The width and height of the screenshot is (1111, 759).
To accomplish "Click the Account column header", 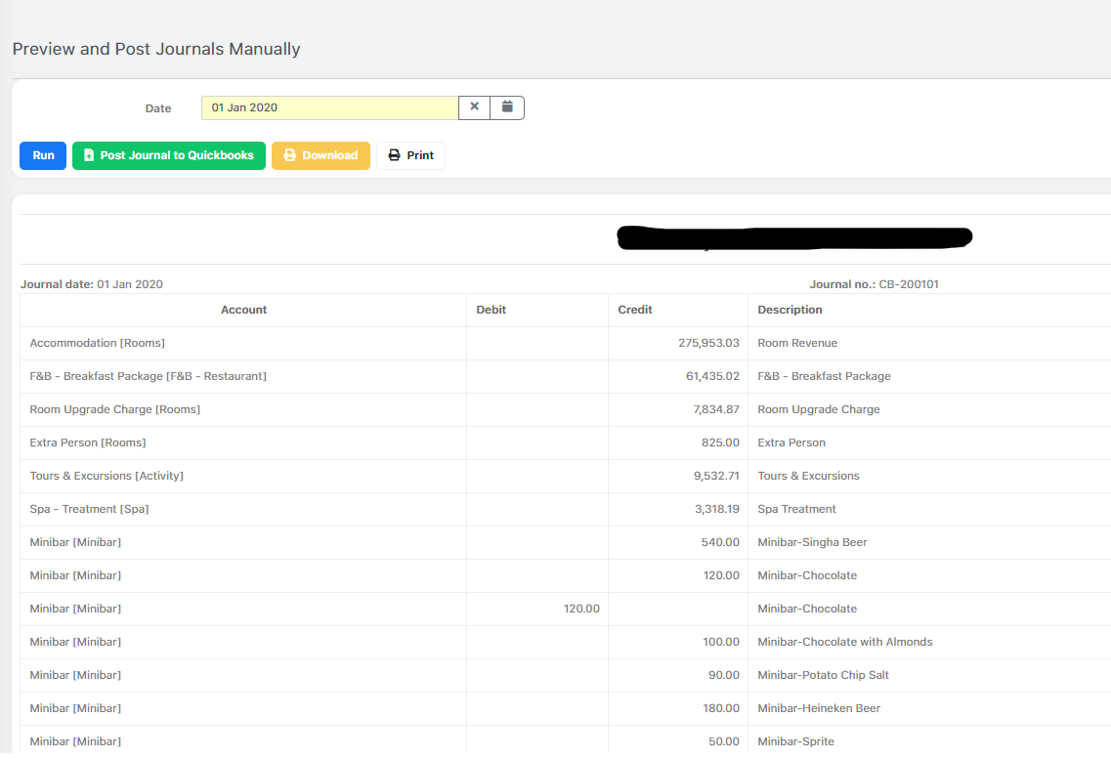I will [x=243, y=310].
